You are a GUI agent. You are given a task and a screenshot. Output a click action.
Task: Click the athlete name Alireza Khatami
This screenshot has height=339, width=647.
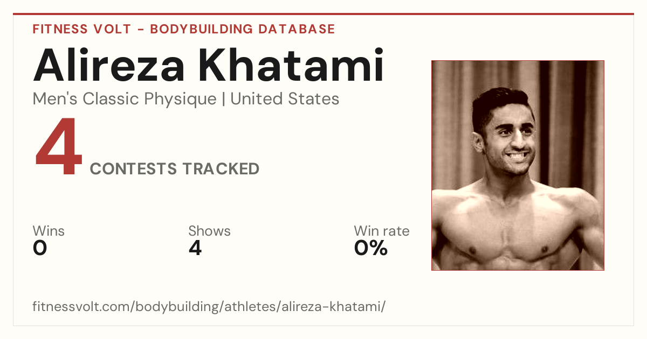pos(209,66)
